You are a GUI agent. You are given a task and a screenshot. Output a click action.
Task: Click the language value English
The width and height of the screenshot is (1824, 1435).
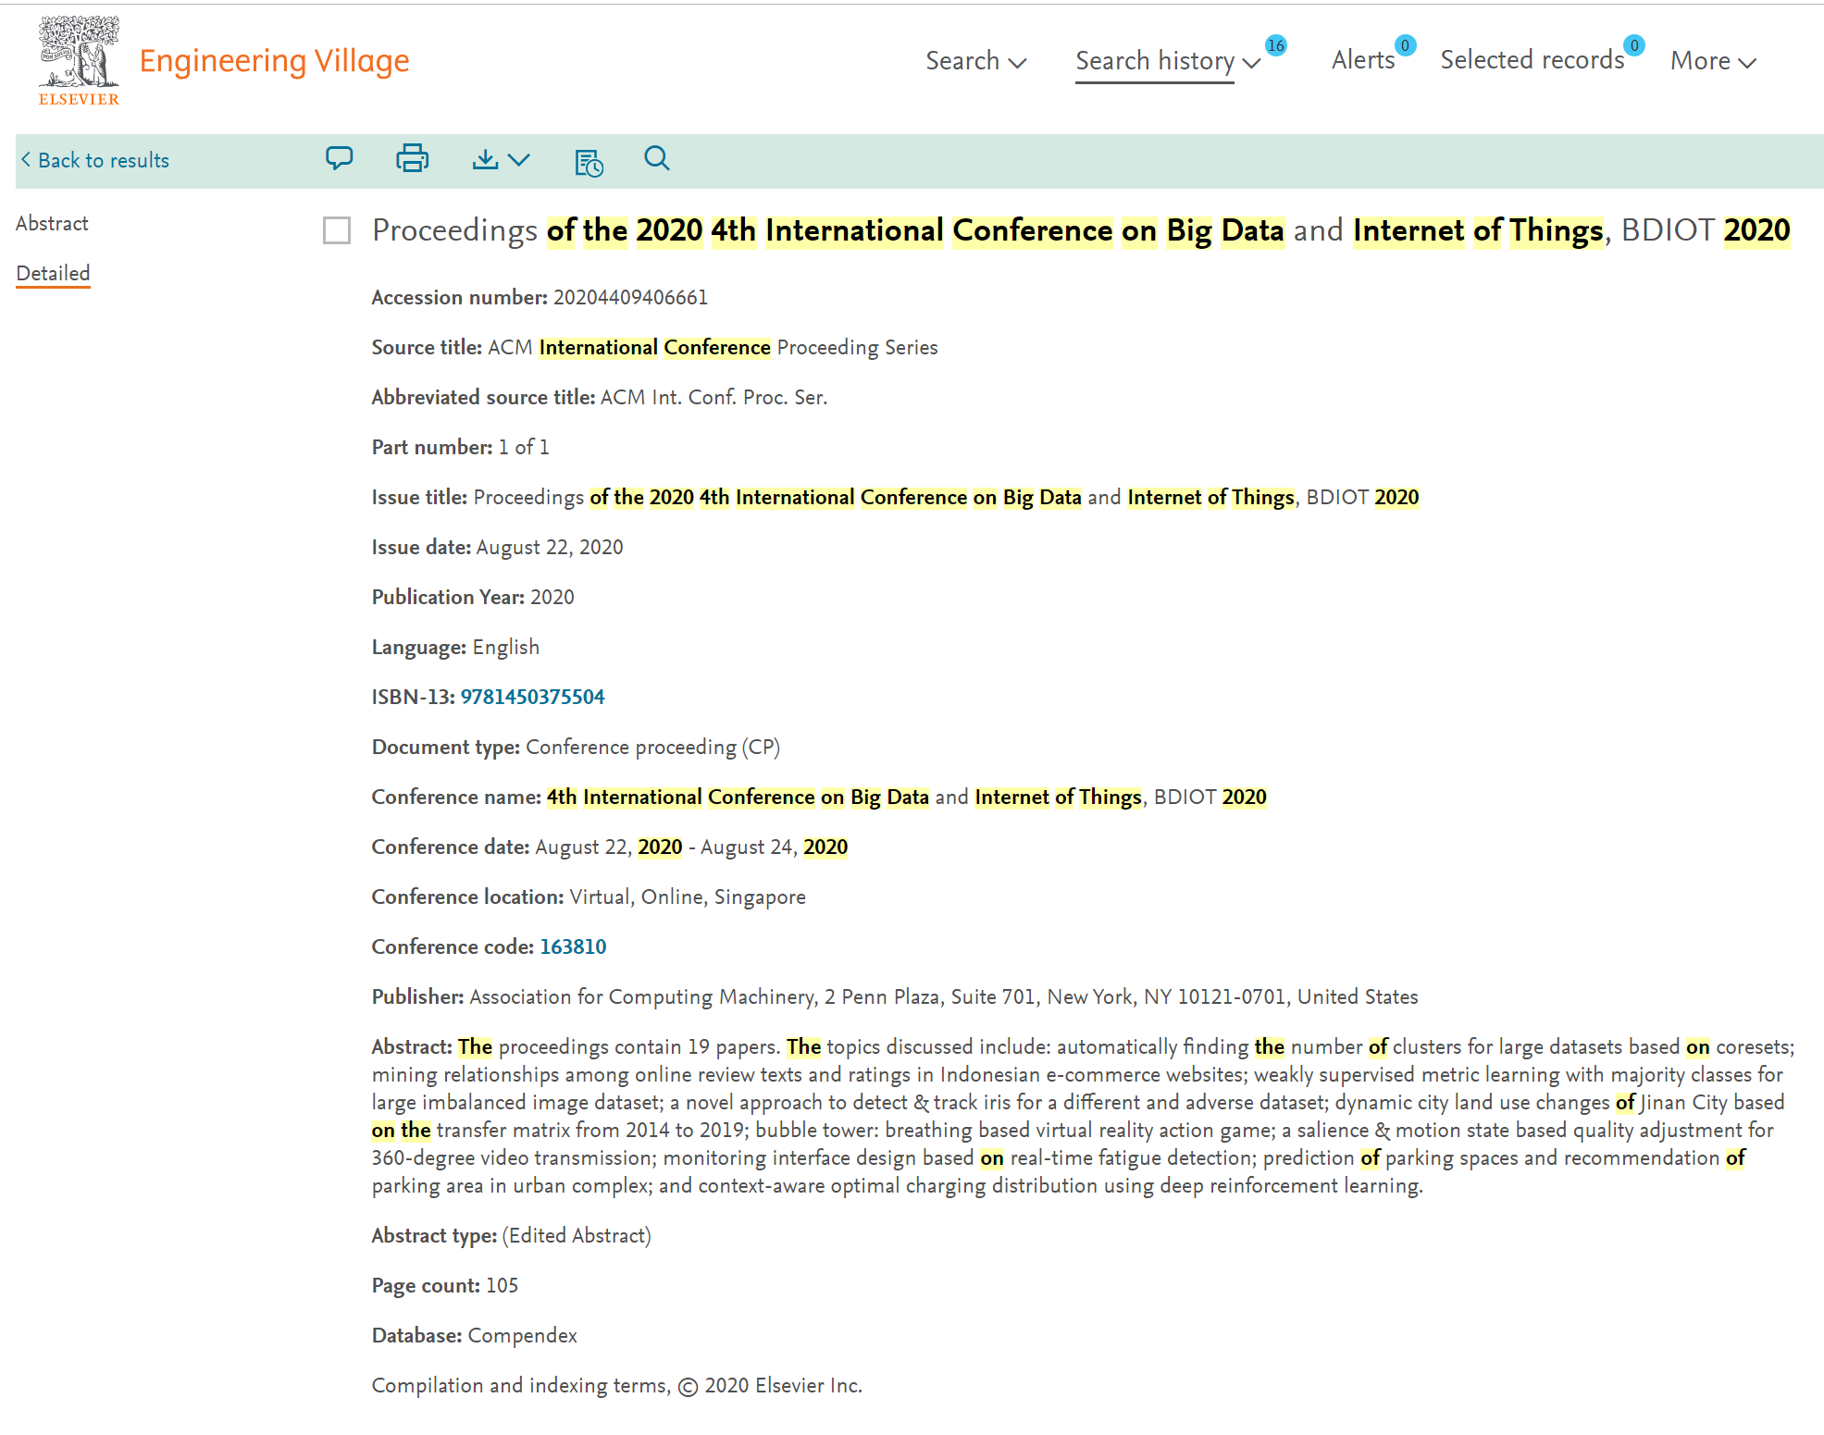pyautogui.click(x=505, y=647)
